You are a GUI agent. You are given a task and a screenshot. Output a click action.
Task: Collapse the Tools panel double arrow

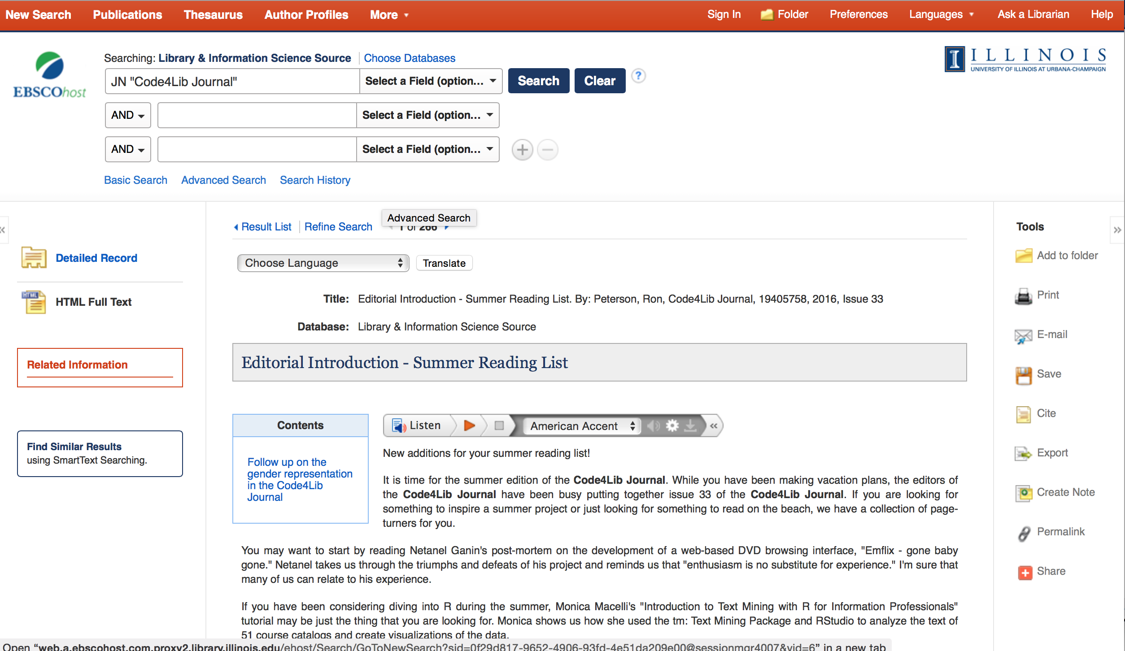pyautogui.click(x=1117, y=230)
